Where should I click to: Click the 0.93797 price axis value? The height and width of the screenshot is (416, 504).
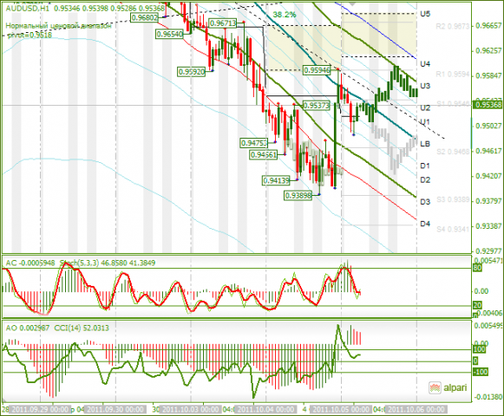[488, 201]
